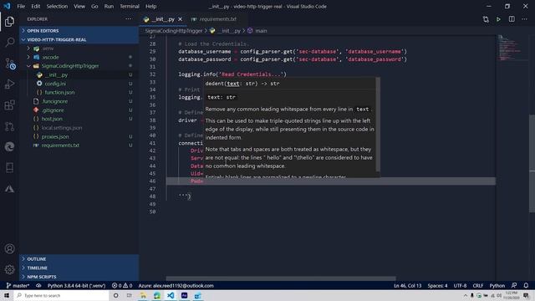
Task: Open config.ini in the explorer
Action: [x=79, y=84]
